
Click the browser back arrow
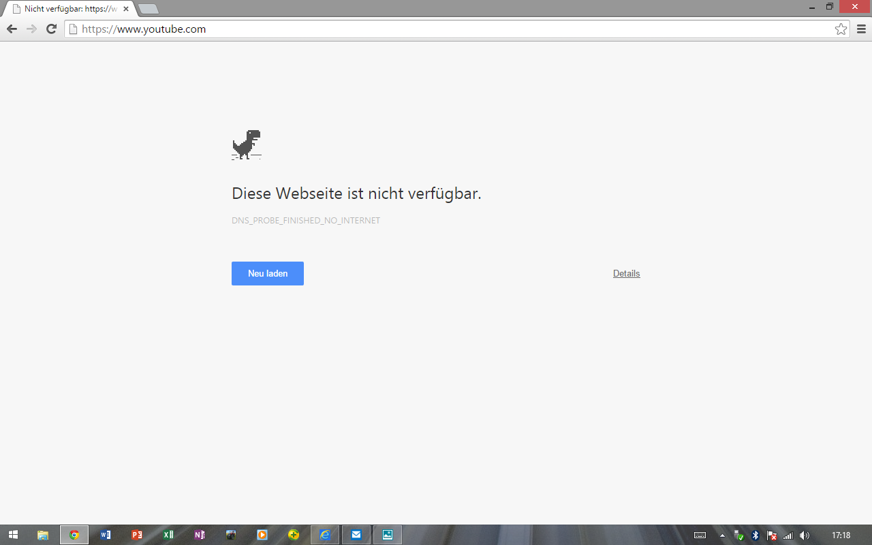(x=12, y=29)
